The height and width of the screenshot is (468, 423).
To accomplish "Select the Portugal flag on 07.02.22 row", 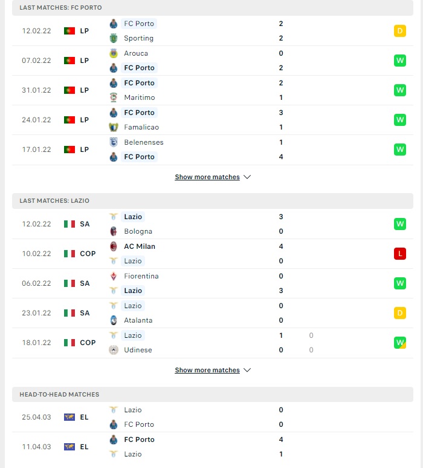I will pos(69,61).
